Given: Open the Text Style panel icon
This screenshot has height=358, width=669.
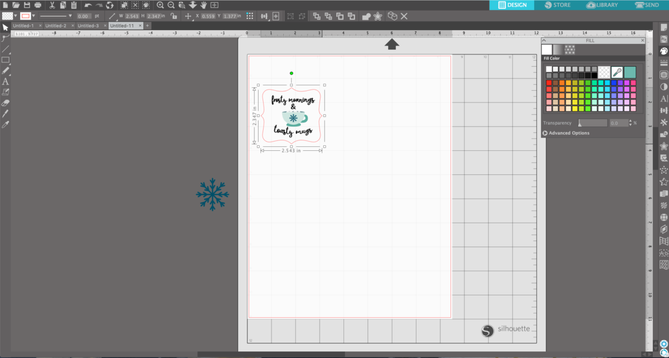Looking at the screenshot, I should [663, 99].
